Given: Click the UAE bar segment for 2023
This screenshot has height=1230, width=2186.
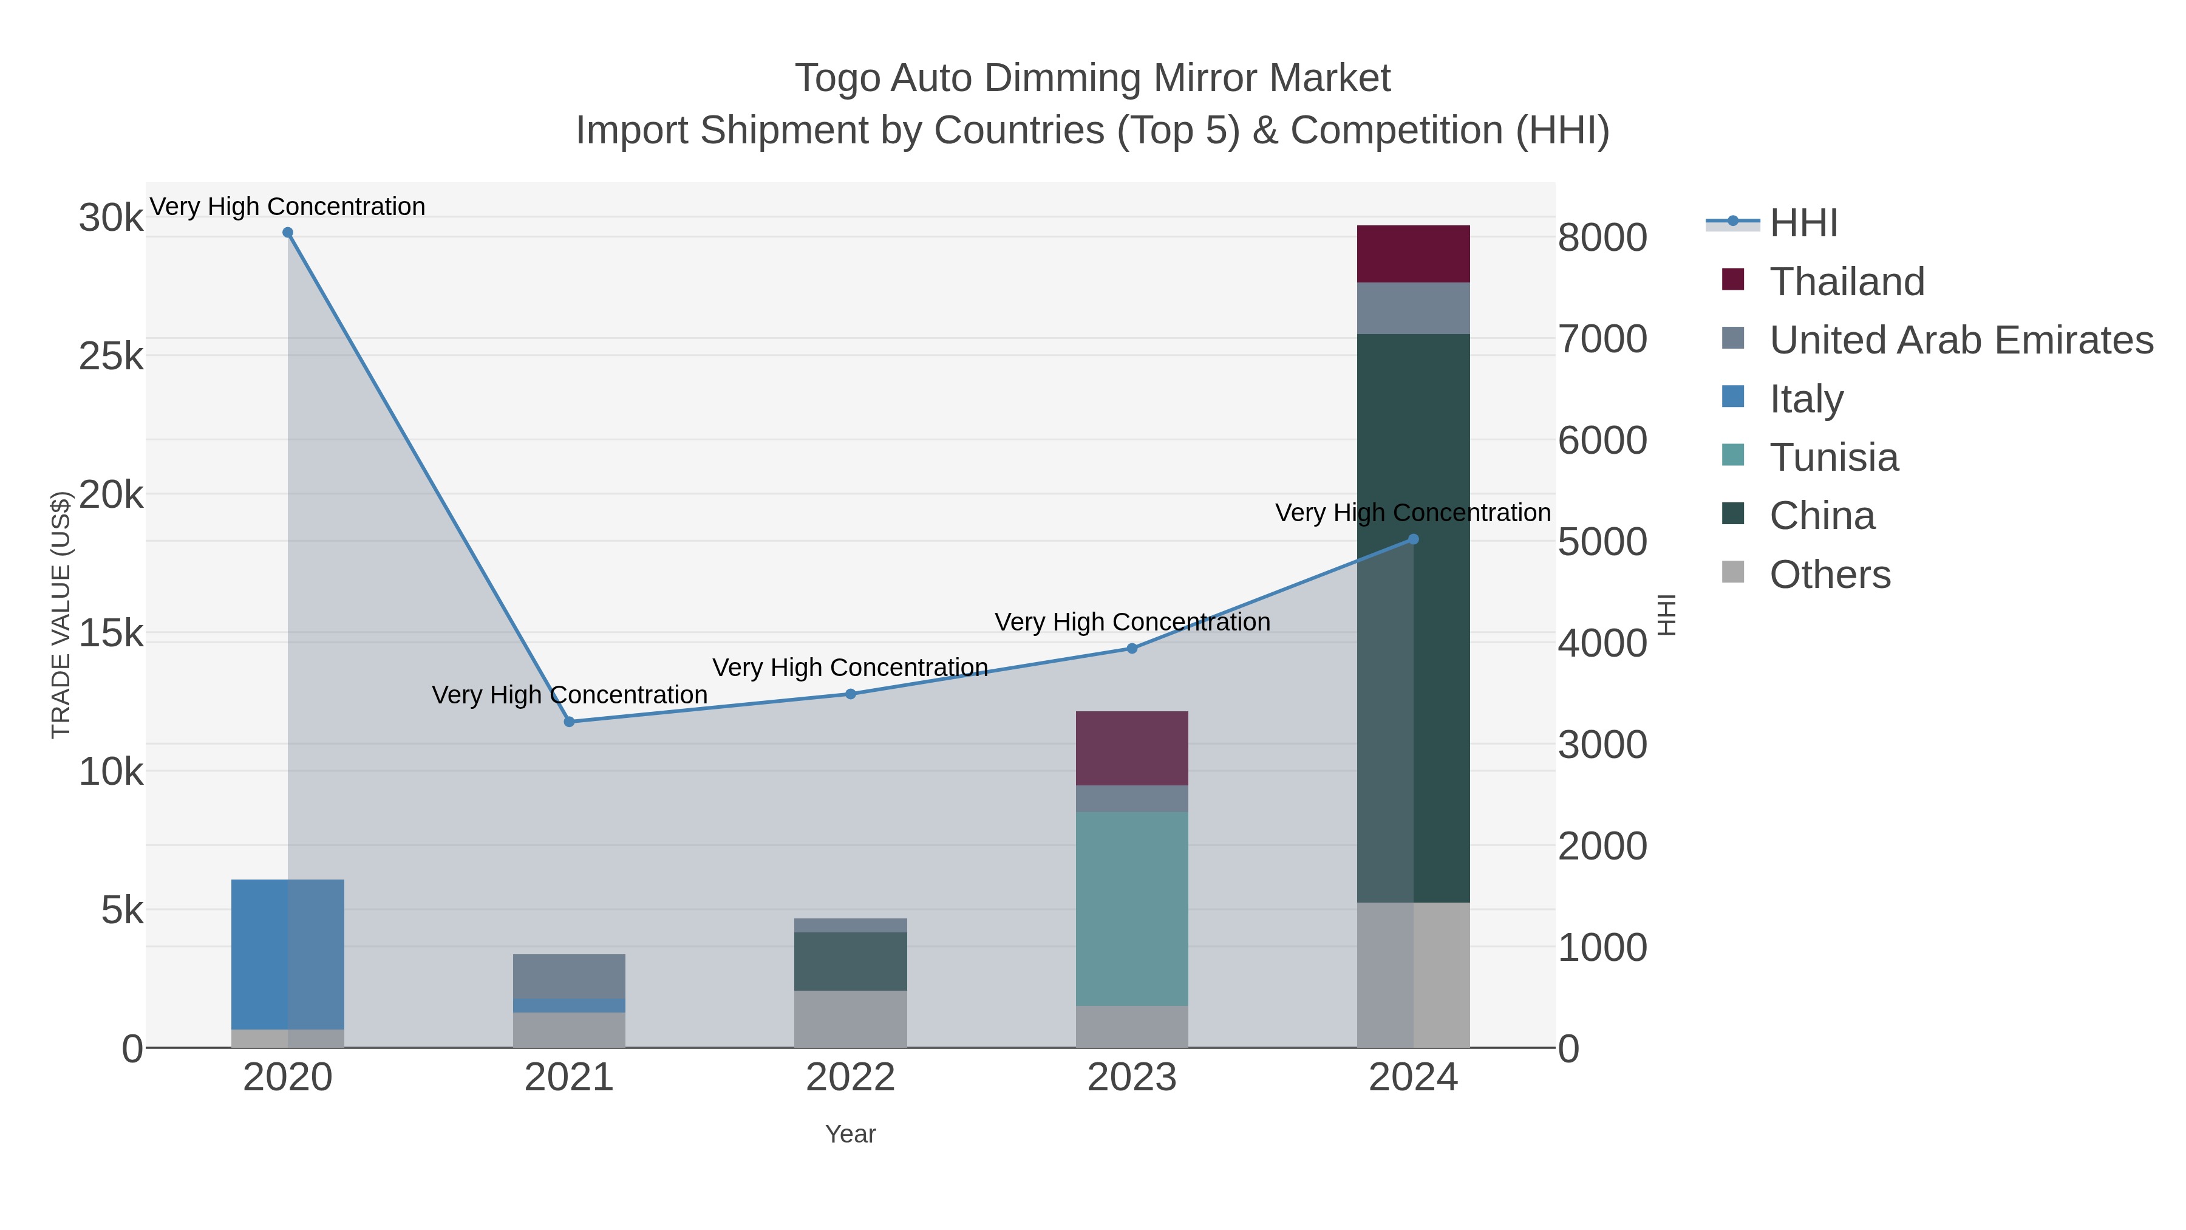Looking at the screenshot, I should [x=1132, y=799].
